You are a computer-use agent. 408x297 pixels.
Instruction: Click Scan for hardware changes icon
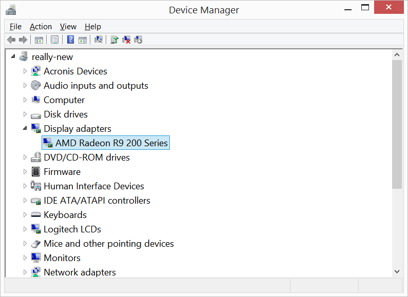click(x=99, y=40)
